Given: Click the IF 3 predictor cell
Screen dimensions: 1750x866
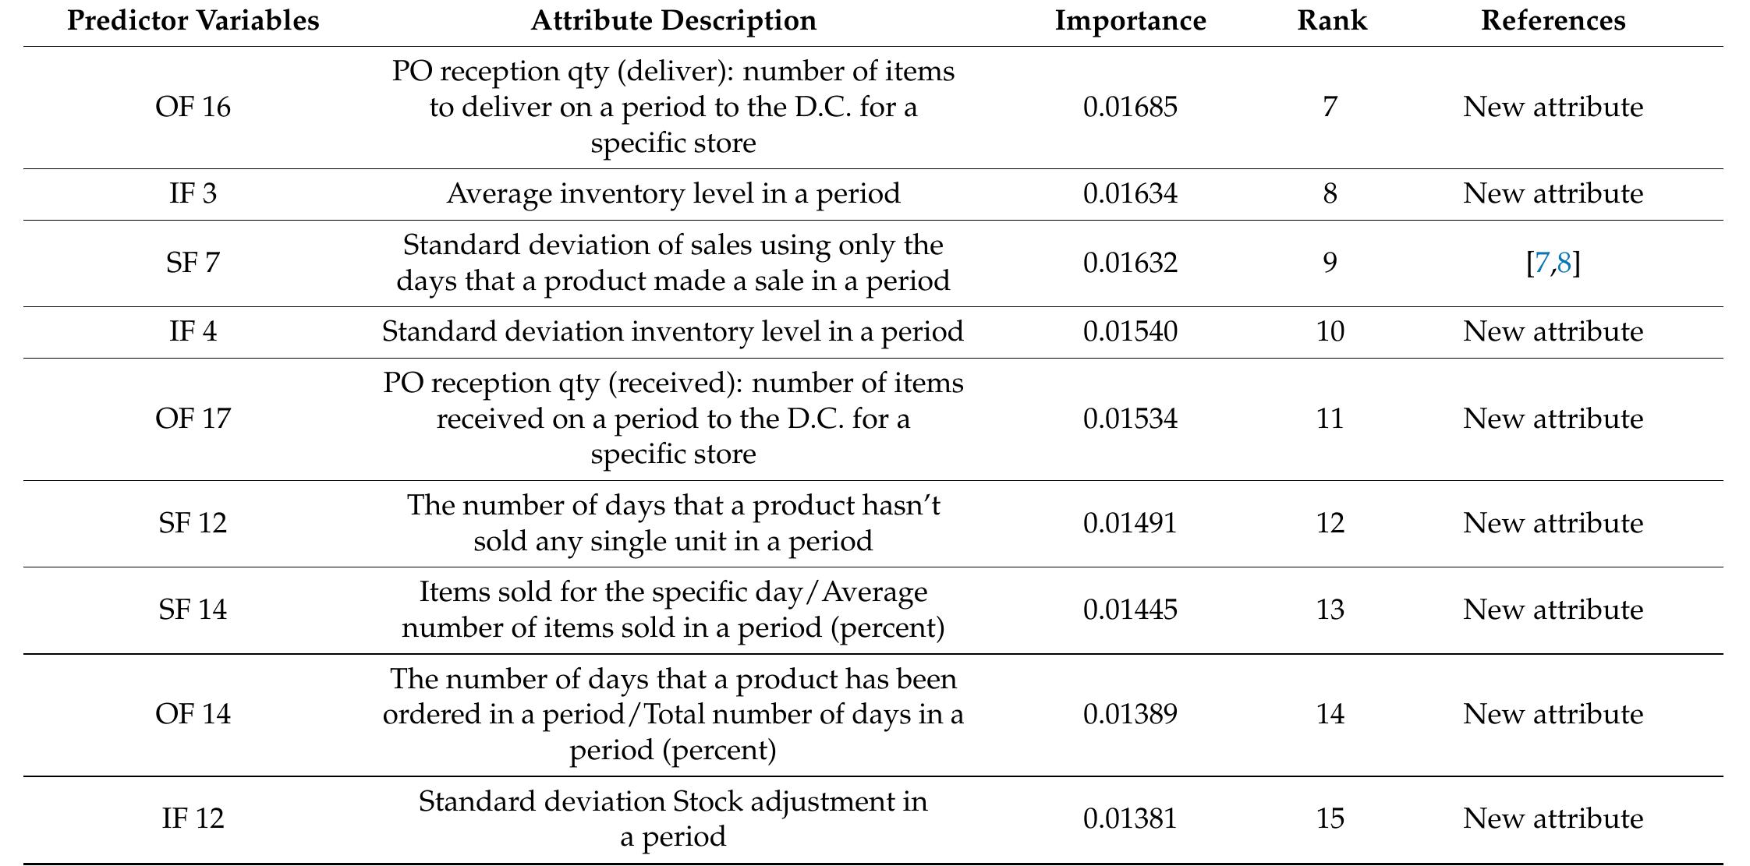Looking at the screenshot, I should 193,193.
